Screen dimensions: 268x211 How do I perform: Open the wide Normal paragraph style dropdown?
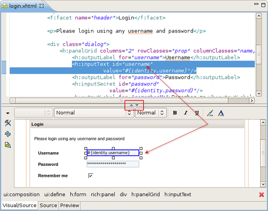click(x=94, y=113)
